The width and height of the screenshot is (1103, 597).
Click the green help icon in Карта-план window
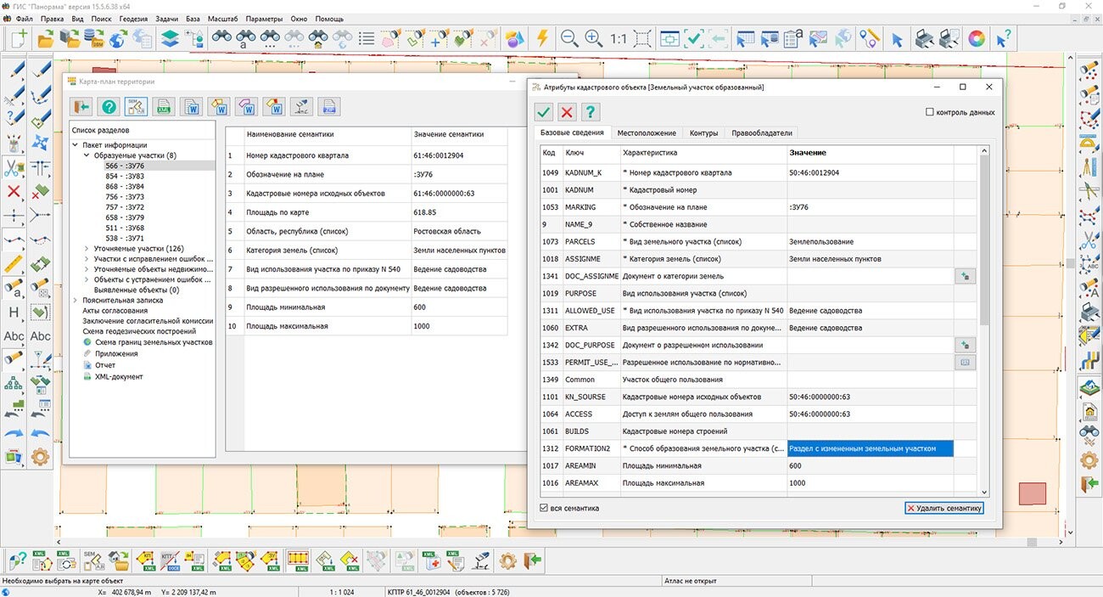[x=108, y=107]
